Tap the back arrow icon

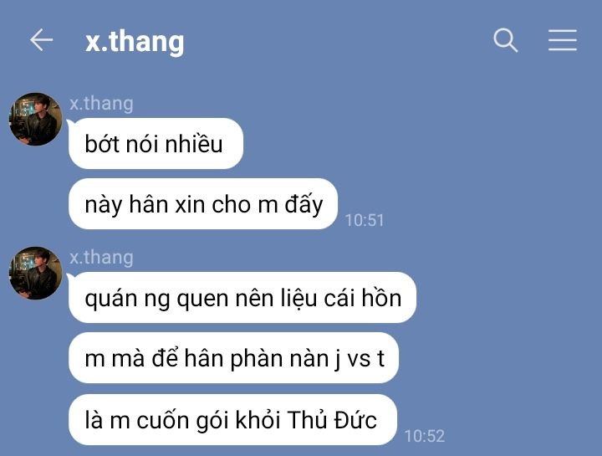42,39
